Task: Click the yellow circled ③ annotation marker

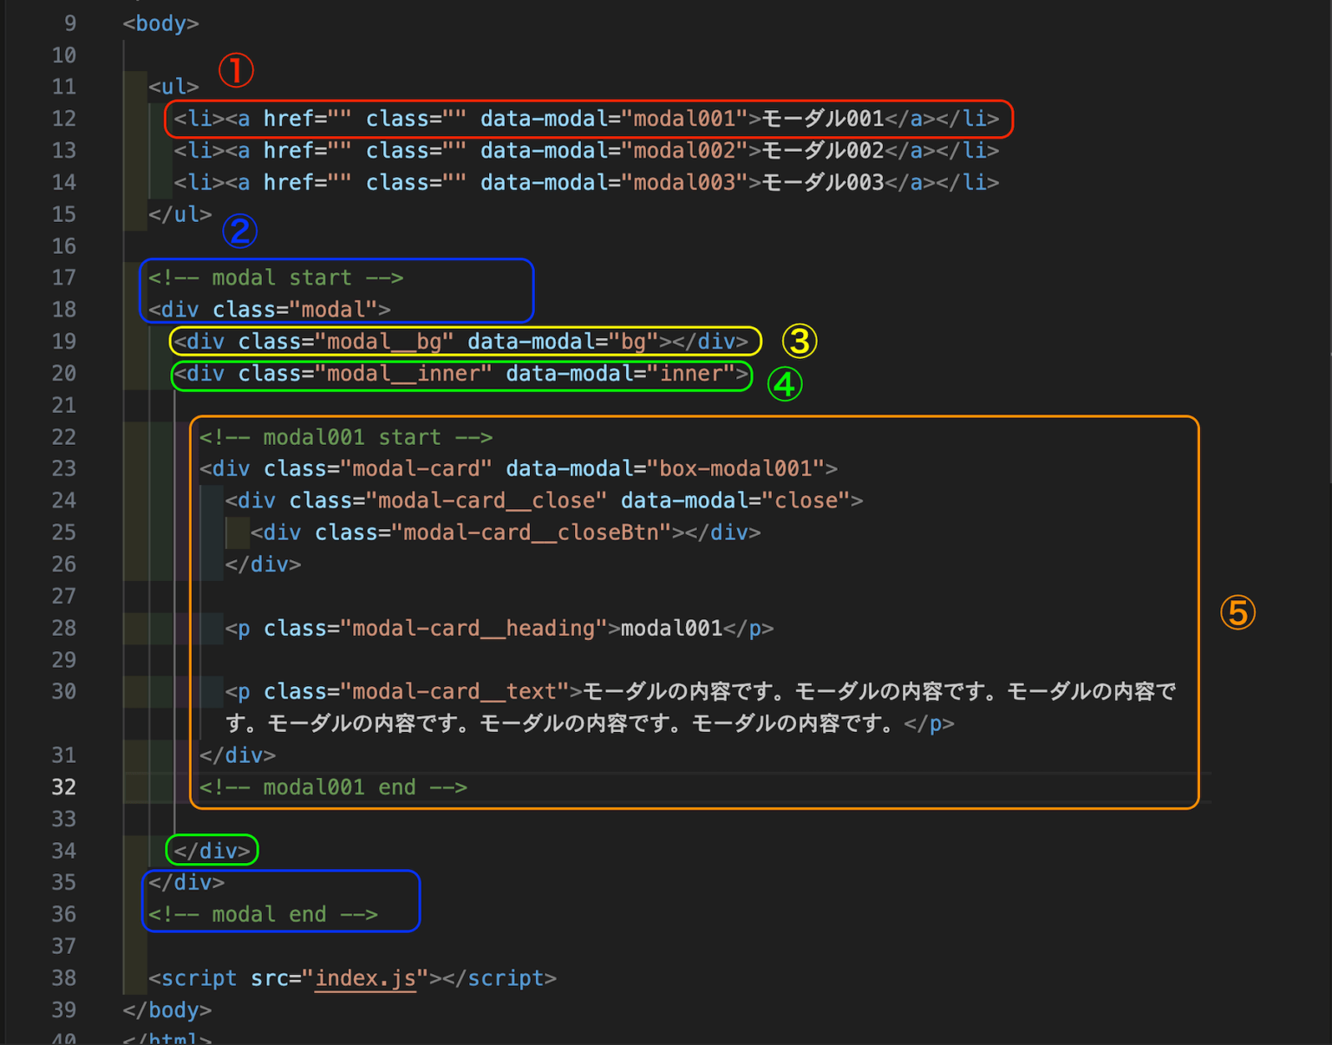Action: pyautogui.click(x=799, y=342)
